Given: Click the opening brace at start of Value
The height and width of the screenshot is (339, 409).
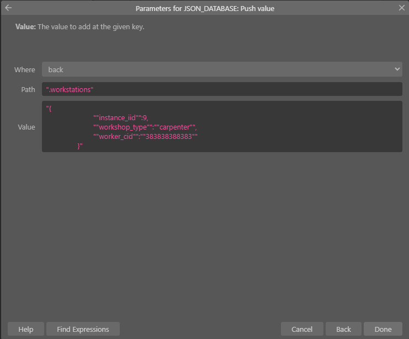Looking at the screenshot, I should pyautogui.click(x=49, y=109).
